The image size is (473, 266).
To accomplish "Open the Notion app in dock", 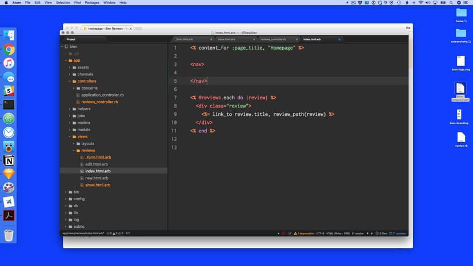I will click(9, 160).
